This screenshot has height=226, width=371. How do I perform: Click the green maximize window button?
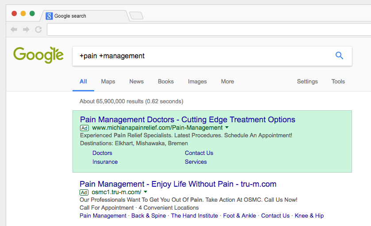click(x=32, y=13)
